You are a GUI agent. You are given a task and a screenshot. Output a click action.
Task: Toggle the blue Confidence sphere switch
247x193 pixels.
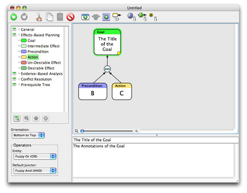pos(131,17)
